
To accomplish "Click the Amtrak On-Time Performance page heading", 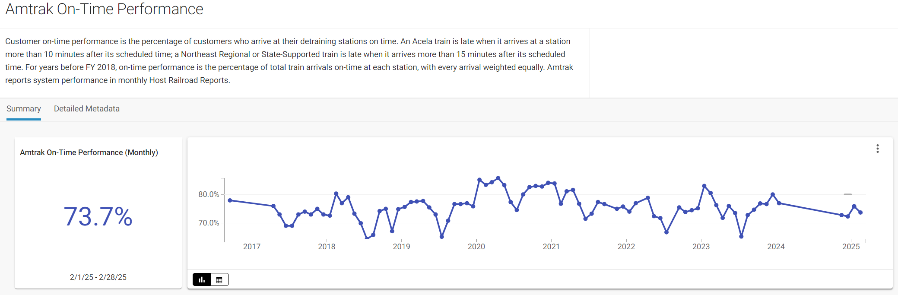I will [x=104, y=9].
